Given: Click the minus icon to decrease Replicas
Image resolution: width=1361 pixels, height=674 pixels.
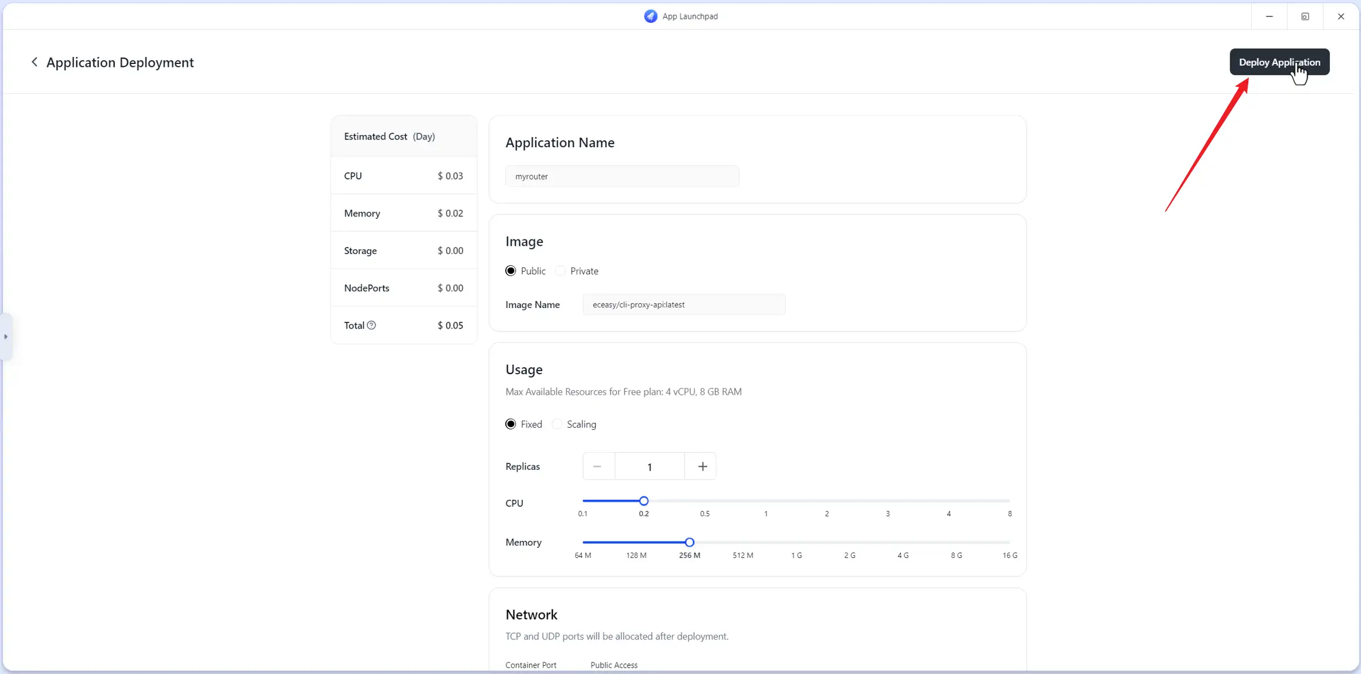Looking at the screenshot, I should click(597, 466).
